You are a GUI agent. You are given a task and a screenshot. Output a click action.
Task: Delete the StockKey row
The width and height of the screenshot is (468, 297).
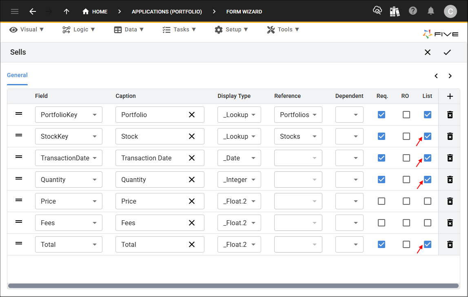[x=450, y=136]
